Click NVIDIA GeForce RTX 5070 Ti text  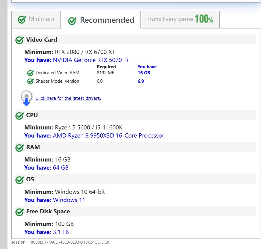pyautogui.click(x=90, y=60)
